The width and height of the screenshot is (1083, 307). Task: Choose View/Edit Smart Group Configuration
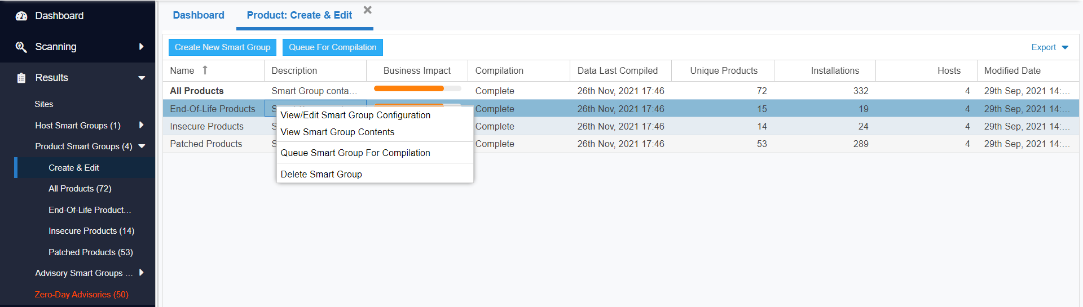[355, 115]
